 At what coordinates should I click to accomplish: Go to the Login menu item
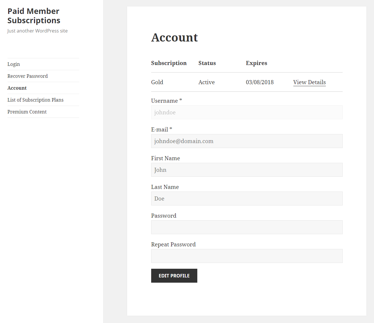(14, 64)
